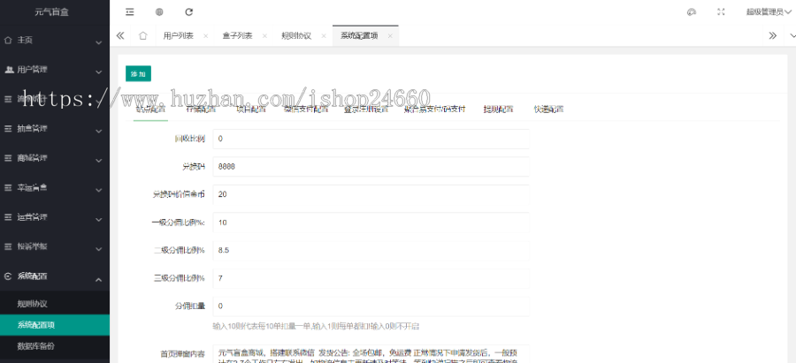
Task: Expand the 幸运盲盒 sidebar menu chevron
Action: 99,190
